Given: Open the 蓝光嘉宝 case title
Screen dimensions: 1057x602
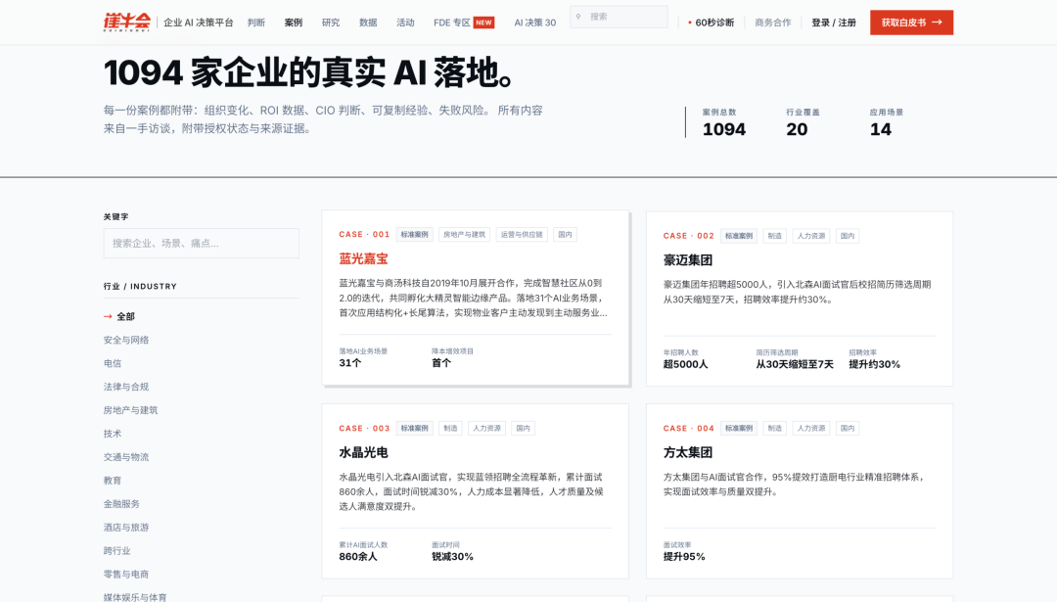Looking at the screenshot, I should 363,258.
